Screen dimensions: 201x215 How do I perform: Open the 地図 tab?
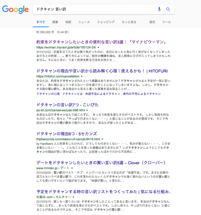click(x=68, y=22)
